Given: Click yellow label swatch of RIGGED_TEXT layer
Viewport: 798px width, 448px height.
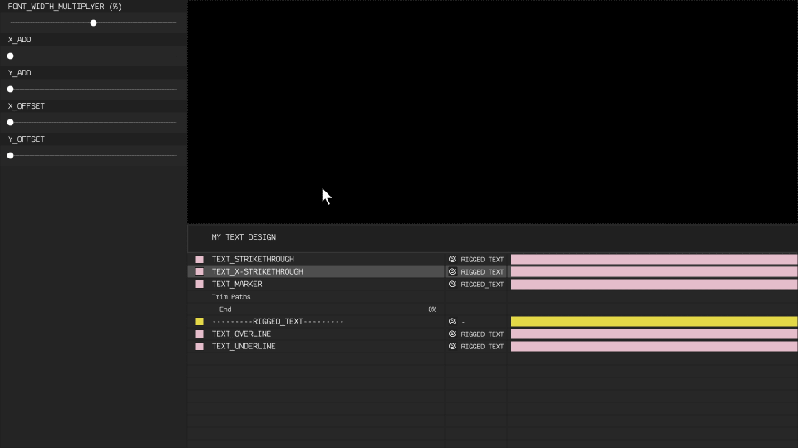Looking at the screenshot, I should [199, 322].
